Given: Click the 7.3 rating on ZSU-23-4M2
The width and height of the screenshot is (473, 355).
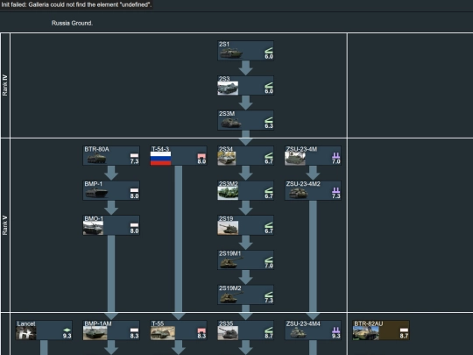Looking at the screenshot, I should [x=336, y=196].
